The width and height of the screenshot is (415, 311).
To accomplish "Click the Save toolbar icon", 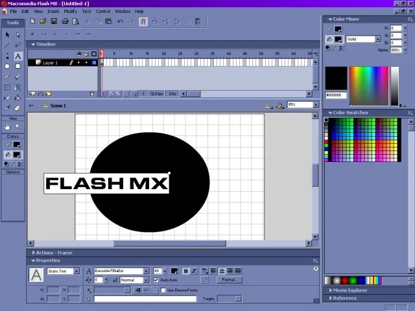I will 54,21.
